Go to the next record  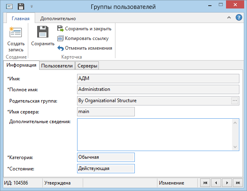(227, 183)
